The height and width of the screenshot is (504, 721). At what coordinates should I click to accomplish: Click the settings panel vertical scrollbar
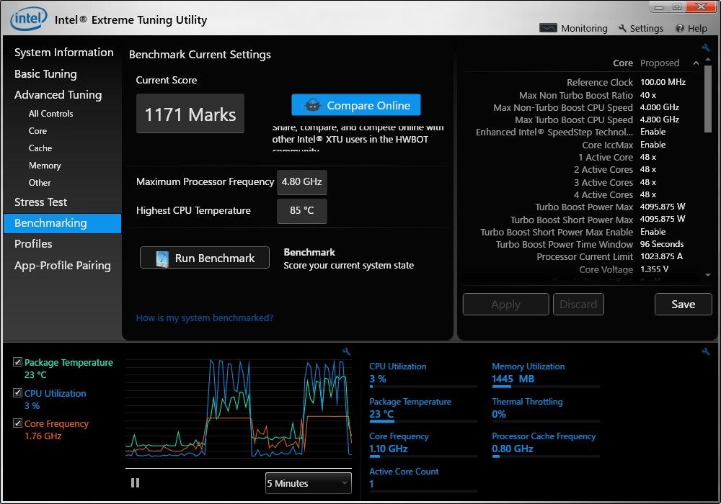click(x=708, y=99)
